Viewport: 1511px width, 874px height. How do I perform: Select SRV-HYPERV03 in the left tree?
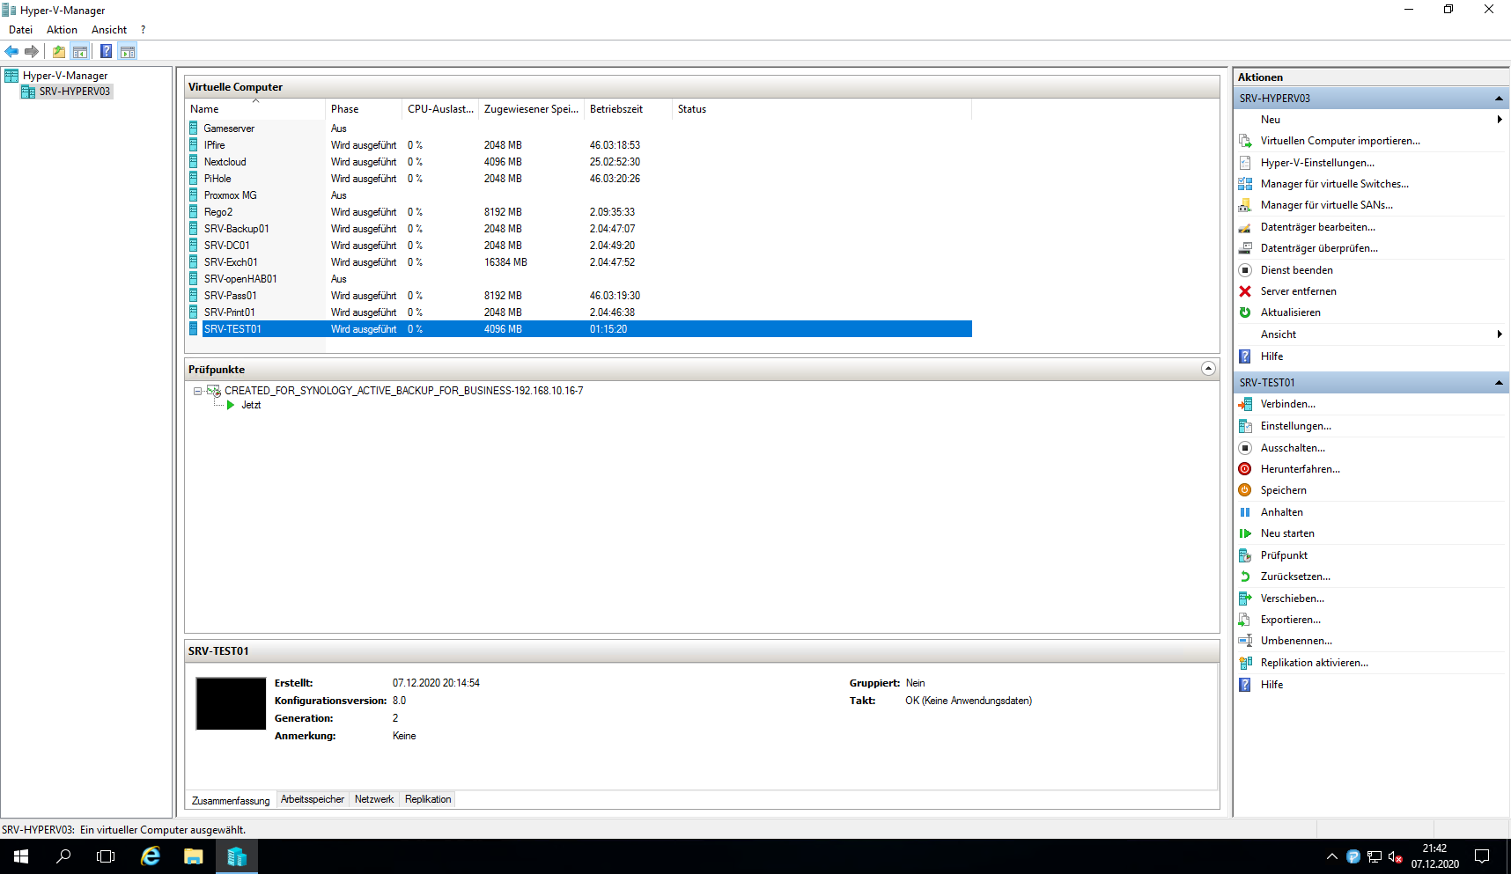(x=75, y=92)
